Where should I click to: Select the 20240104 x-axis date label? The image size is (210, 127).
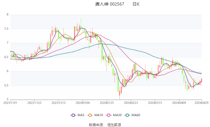(82, 103)
